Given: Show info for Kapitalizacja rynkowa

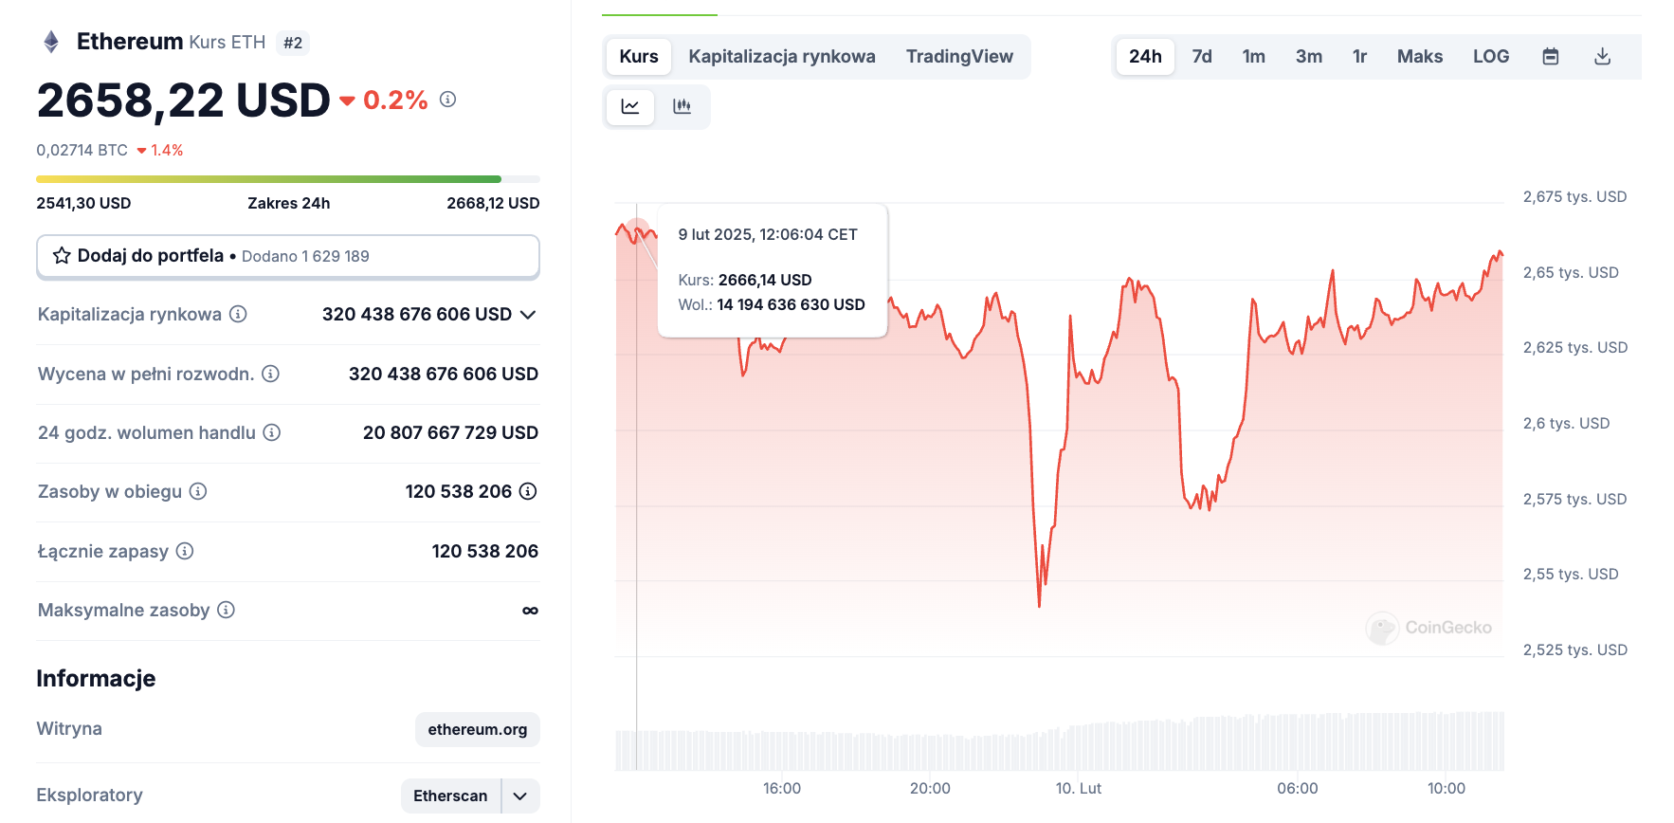Looking at the screenshot, I should (239, 314).
